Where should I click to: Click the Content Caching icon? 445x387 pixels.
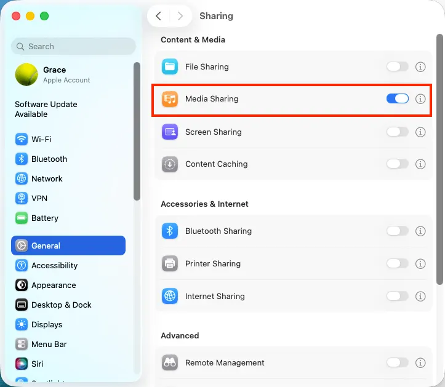point(170,164)
